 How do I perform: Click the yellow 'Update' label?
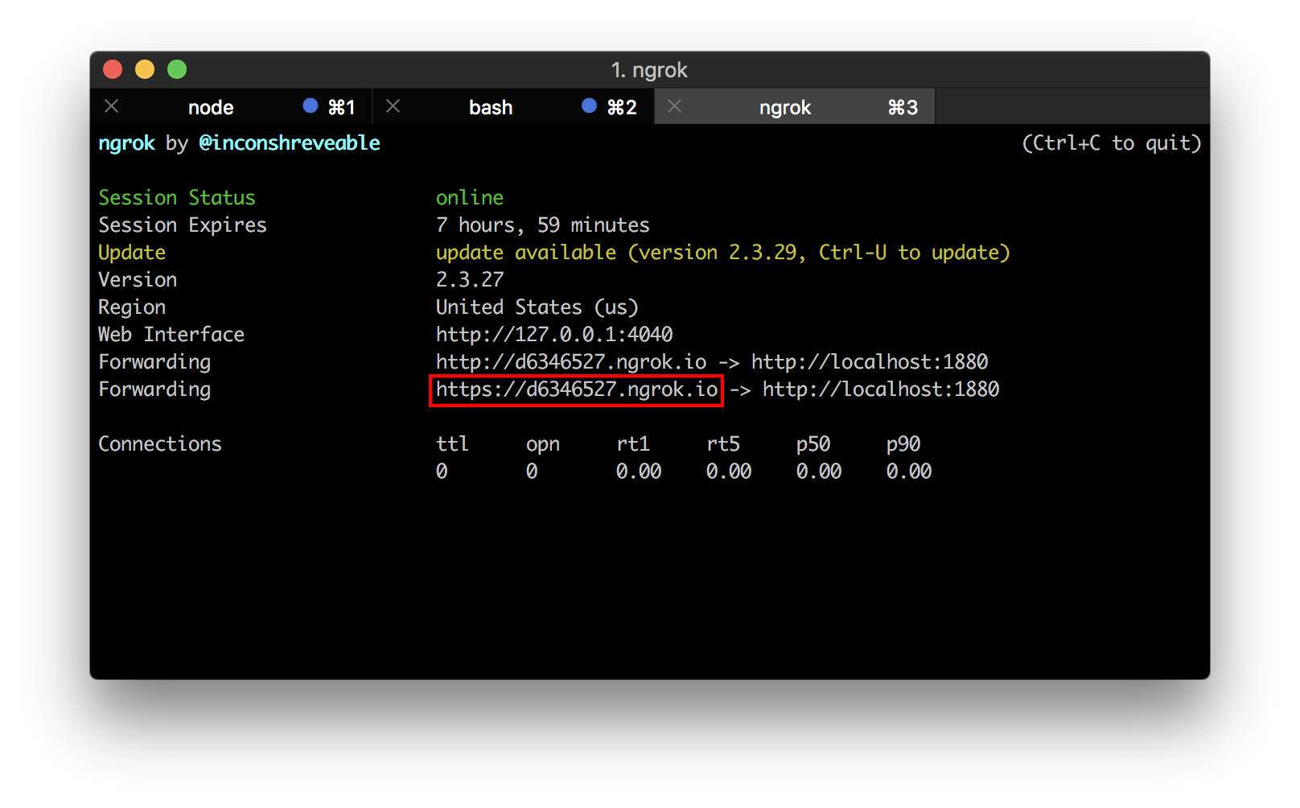coord(132,253)
